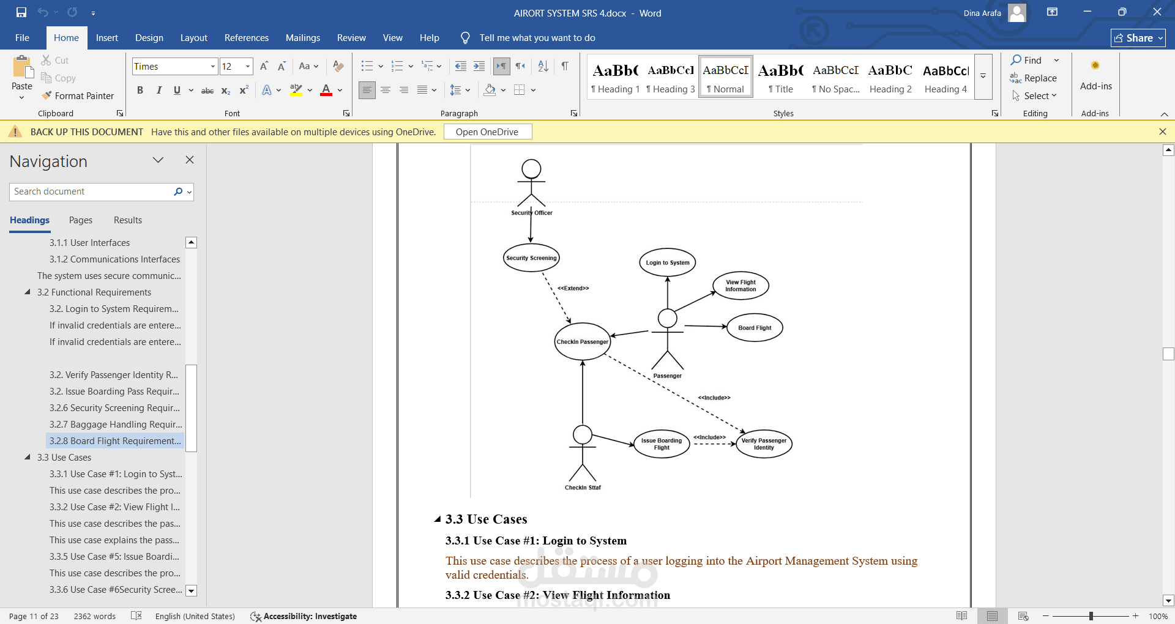Apply superscript formatting

tap(244, 90)
